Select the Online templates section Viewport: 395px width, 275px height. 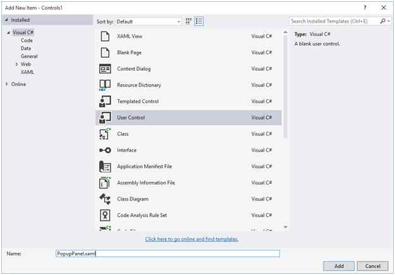click(x=18, y=84)
